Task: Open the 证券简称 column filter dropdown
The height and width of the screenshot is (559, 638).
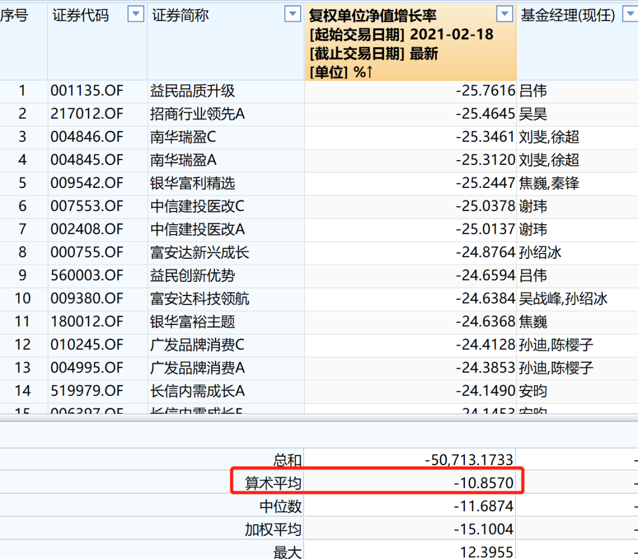Action: click(292, 14)
